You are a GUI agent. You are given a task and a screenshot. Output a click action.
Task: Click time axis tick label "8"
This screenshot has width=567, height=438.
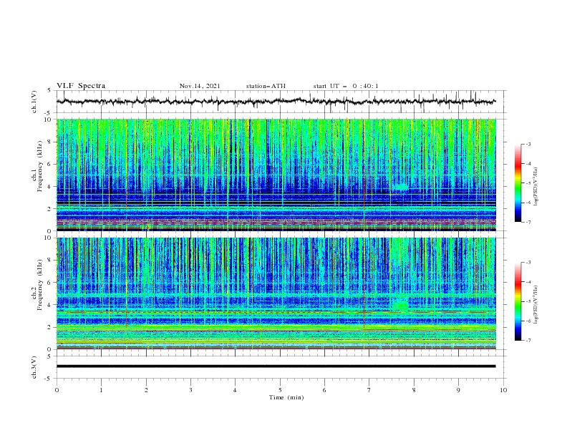(x=414, y=390)
